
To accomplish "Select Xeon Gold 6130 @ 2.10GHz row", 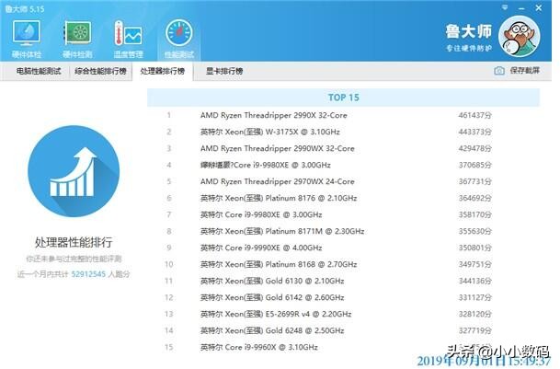I will [343, 281].
